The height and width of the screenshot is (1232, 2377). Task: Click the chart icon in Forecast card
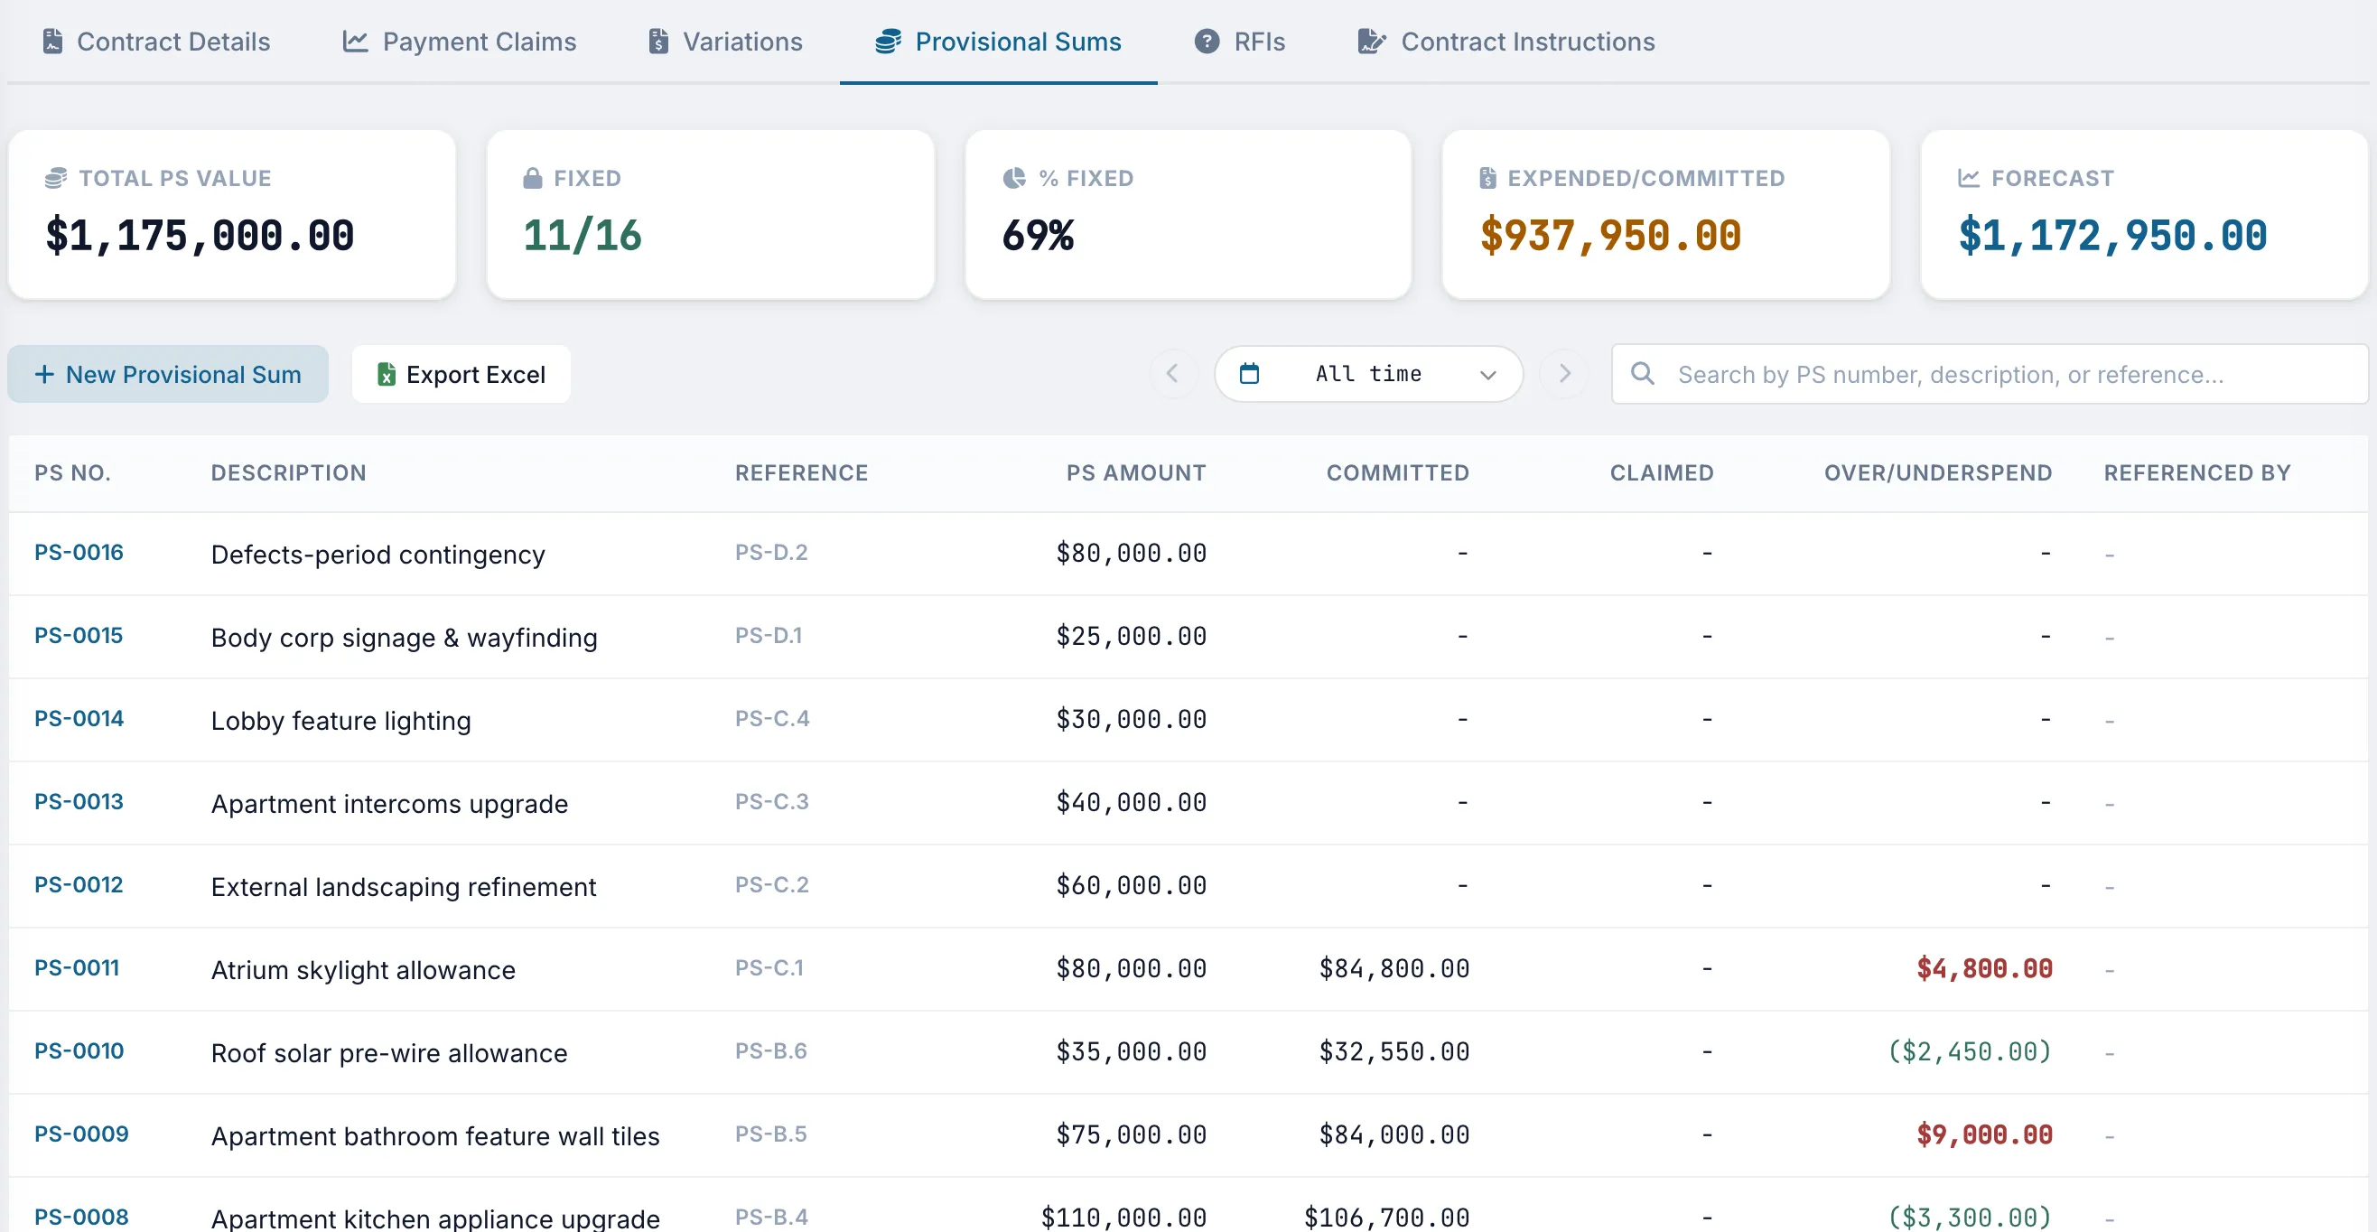(x=1969, y=178)
